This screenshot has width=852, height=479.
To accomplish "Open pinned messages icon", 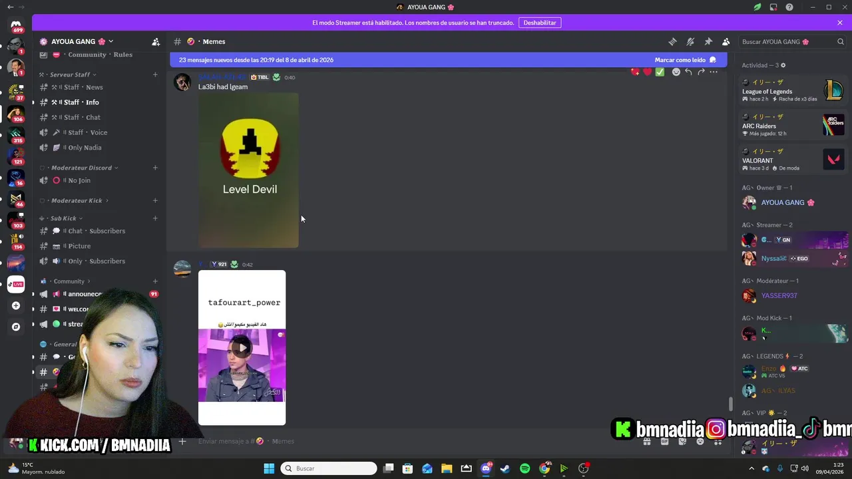I will pos(708,41).
